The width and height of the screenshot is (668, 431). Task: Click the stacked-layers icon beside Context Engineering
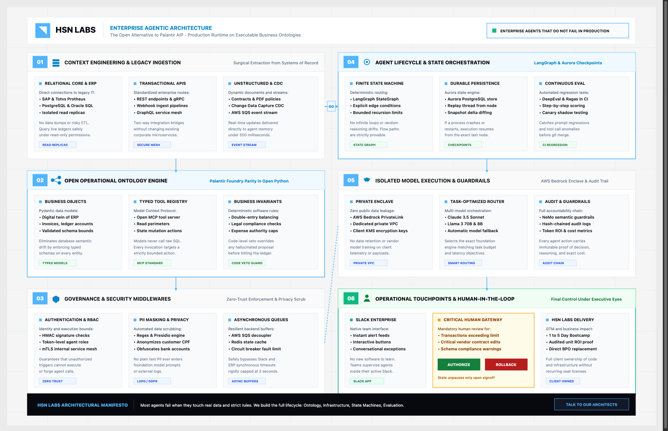[56, 63]
